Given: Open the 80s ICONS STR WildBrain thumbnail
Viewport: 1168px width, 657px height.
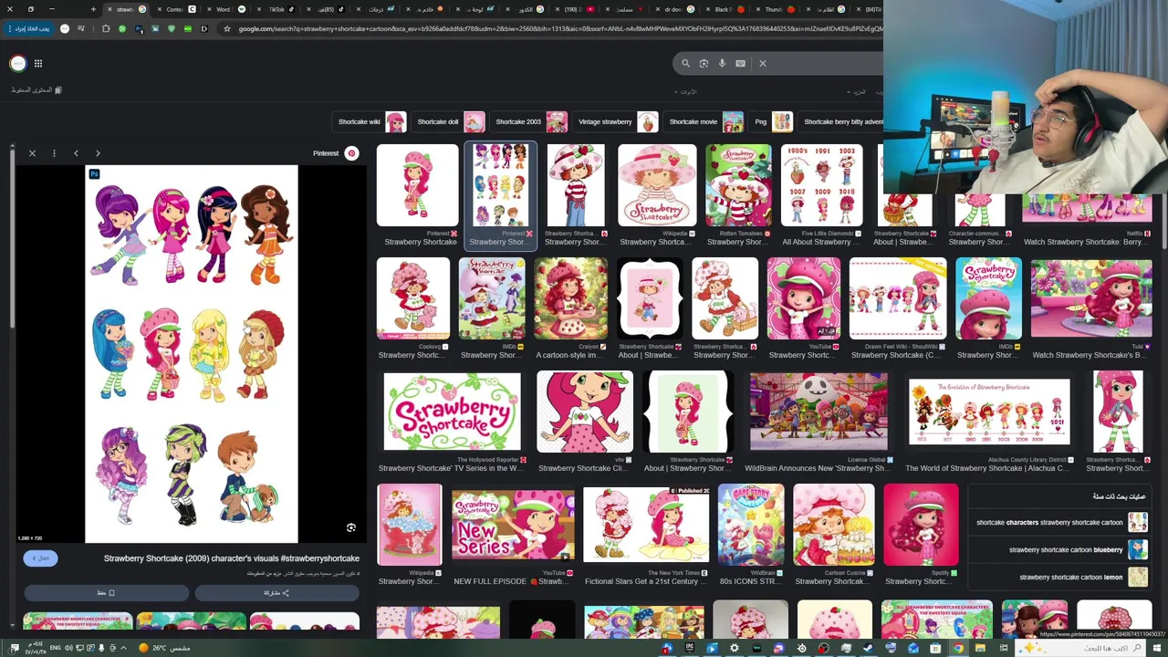Looking at the screenshot, I should pos(750,526).
